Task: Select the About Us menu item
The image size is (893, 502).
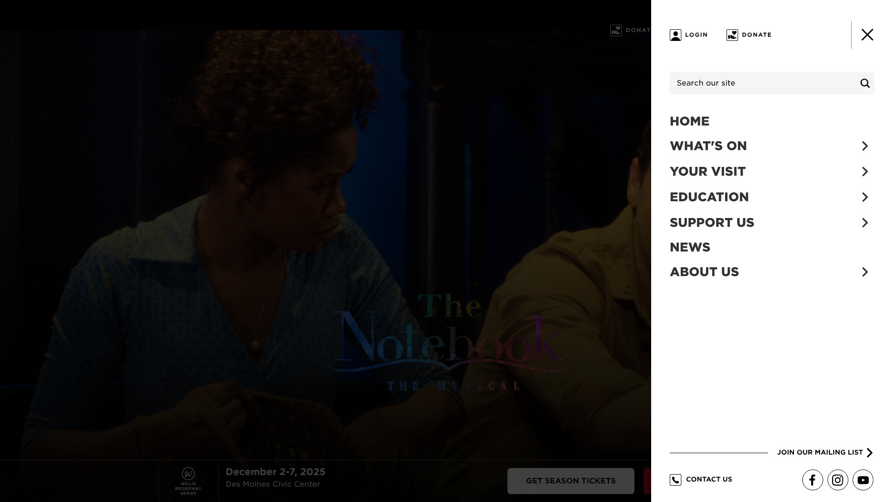Action: (x=704, y=272)
